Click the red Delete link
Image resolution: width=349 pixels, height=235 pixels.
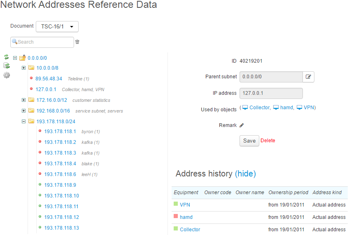[x=268, y=141]
